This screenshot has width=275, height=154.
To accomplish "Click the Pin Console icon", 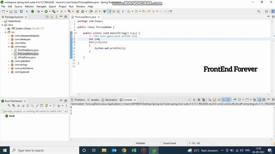I will click(235, 100).
